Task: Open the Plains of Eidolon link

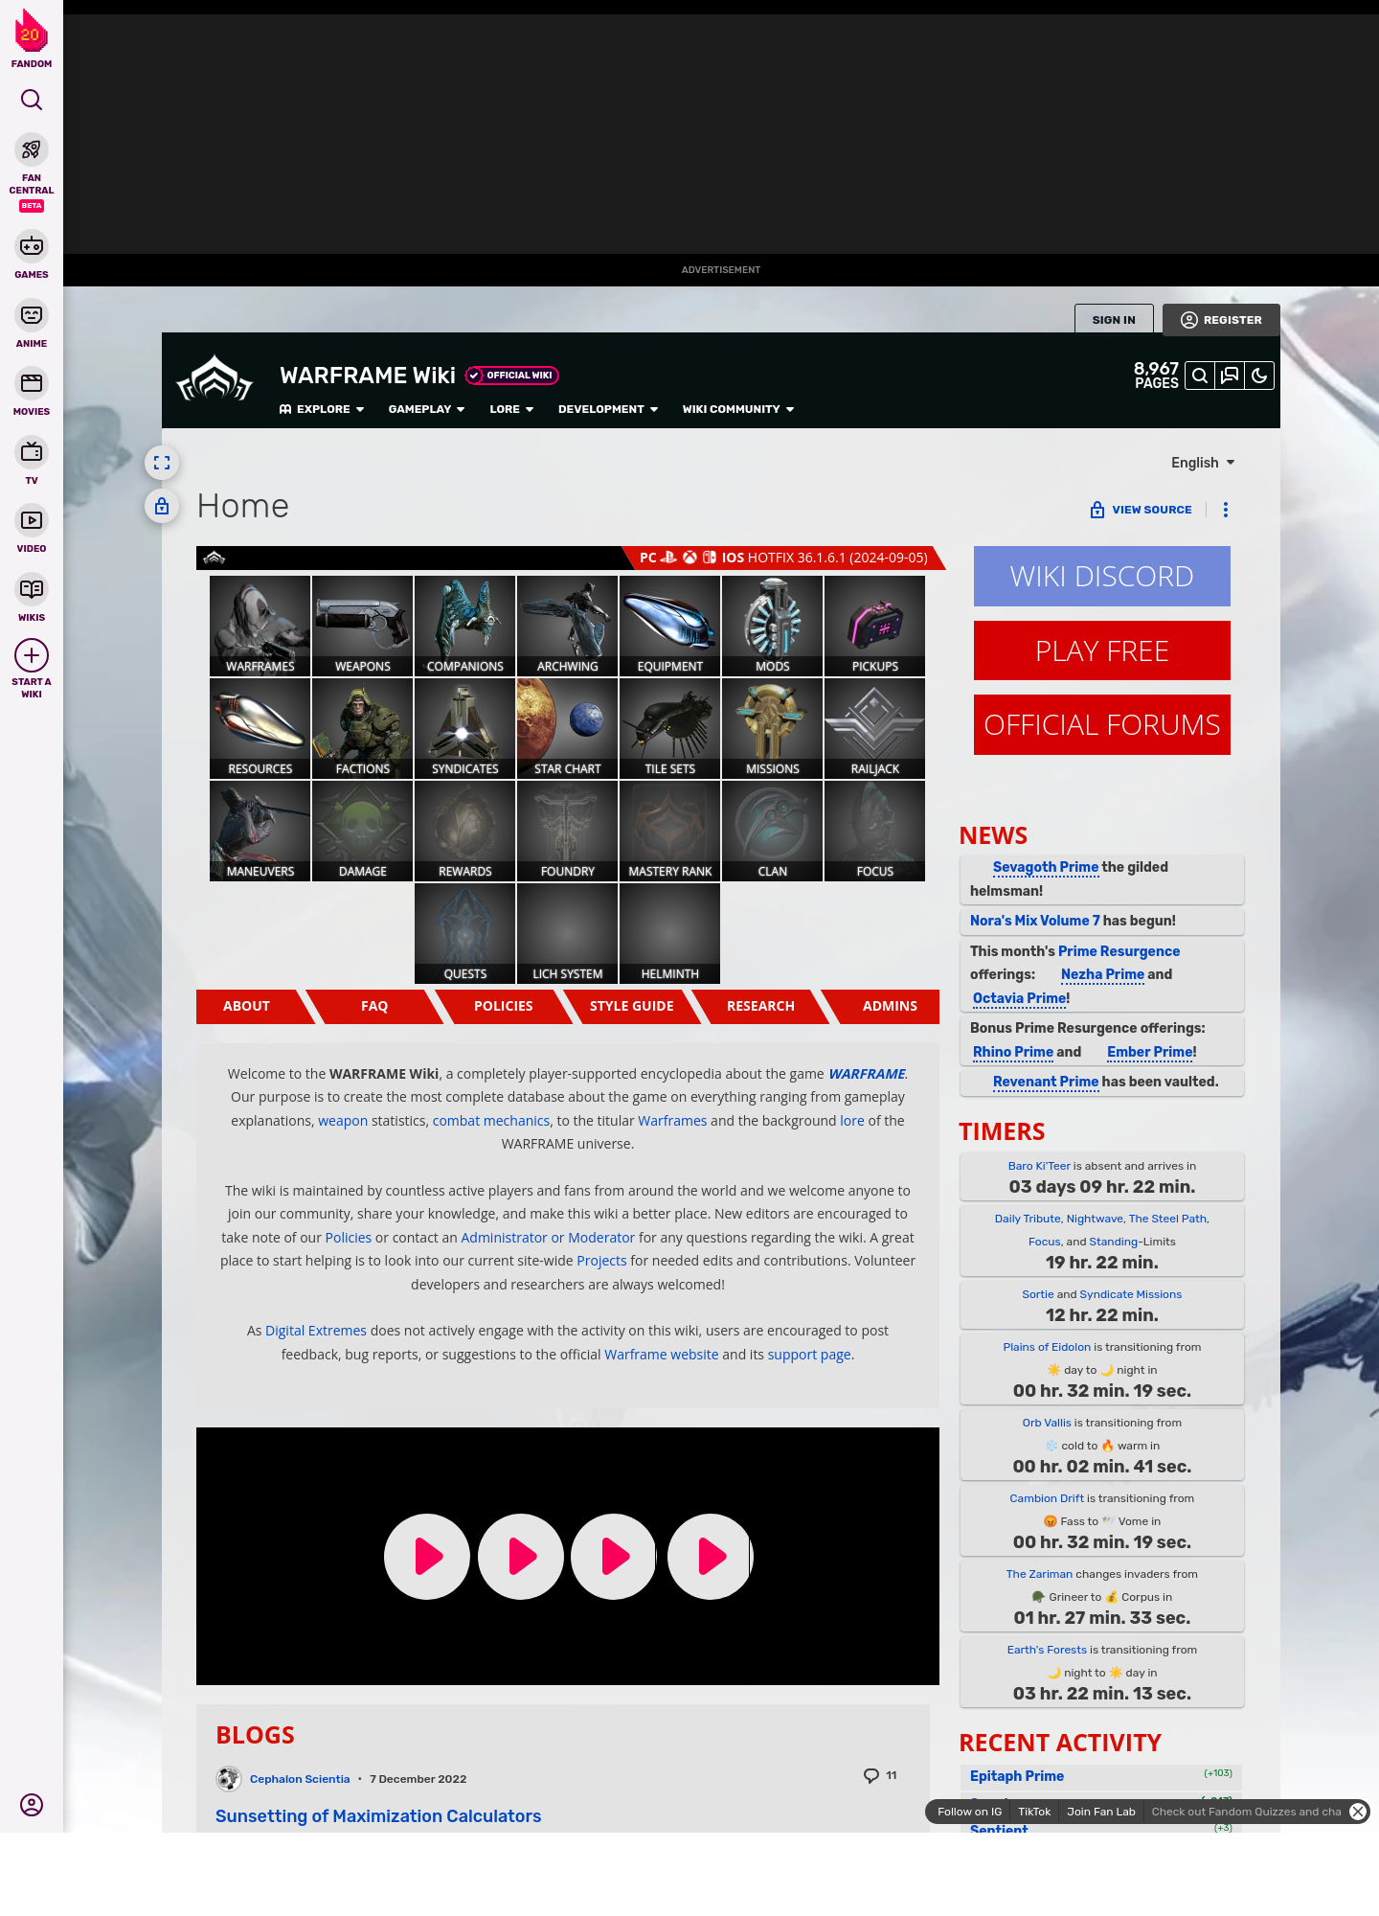Action: pos(1047,1347)
